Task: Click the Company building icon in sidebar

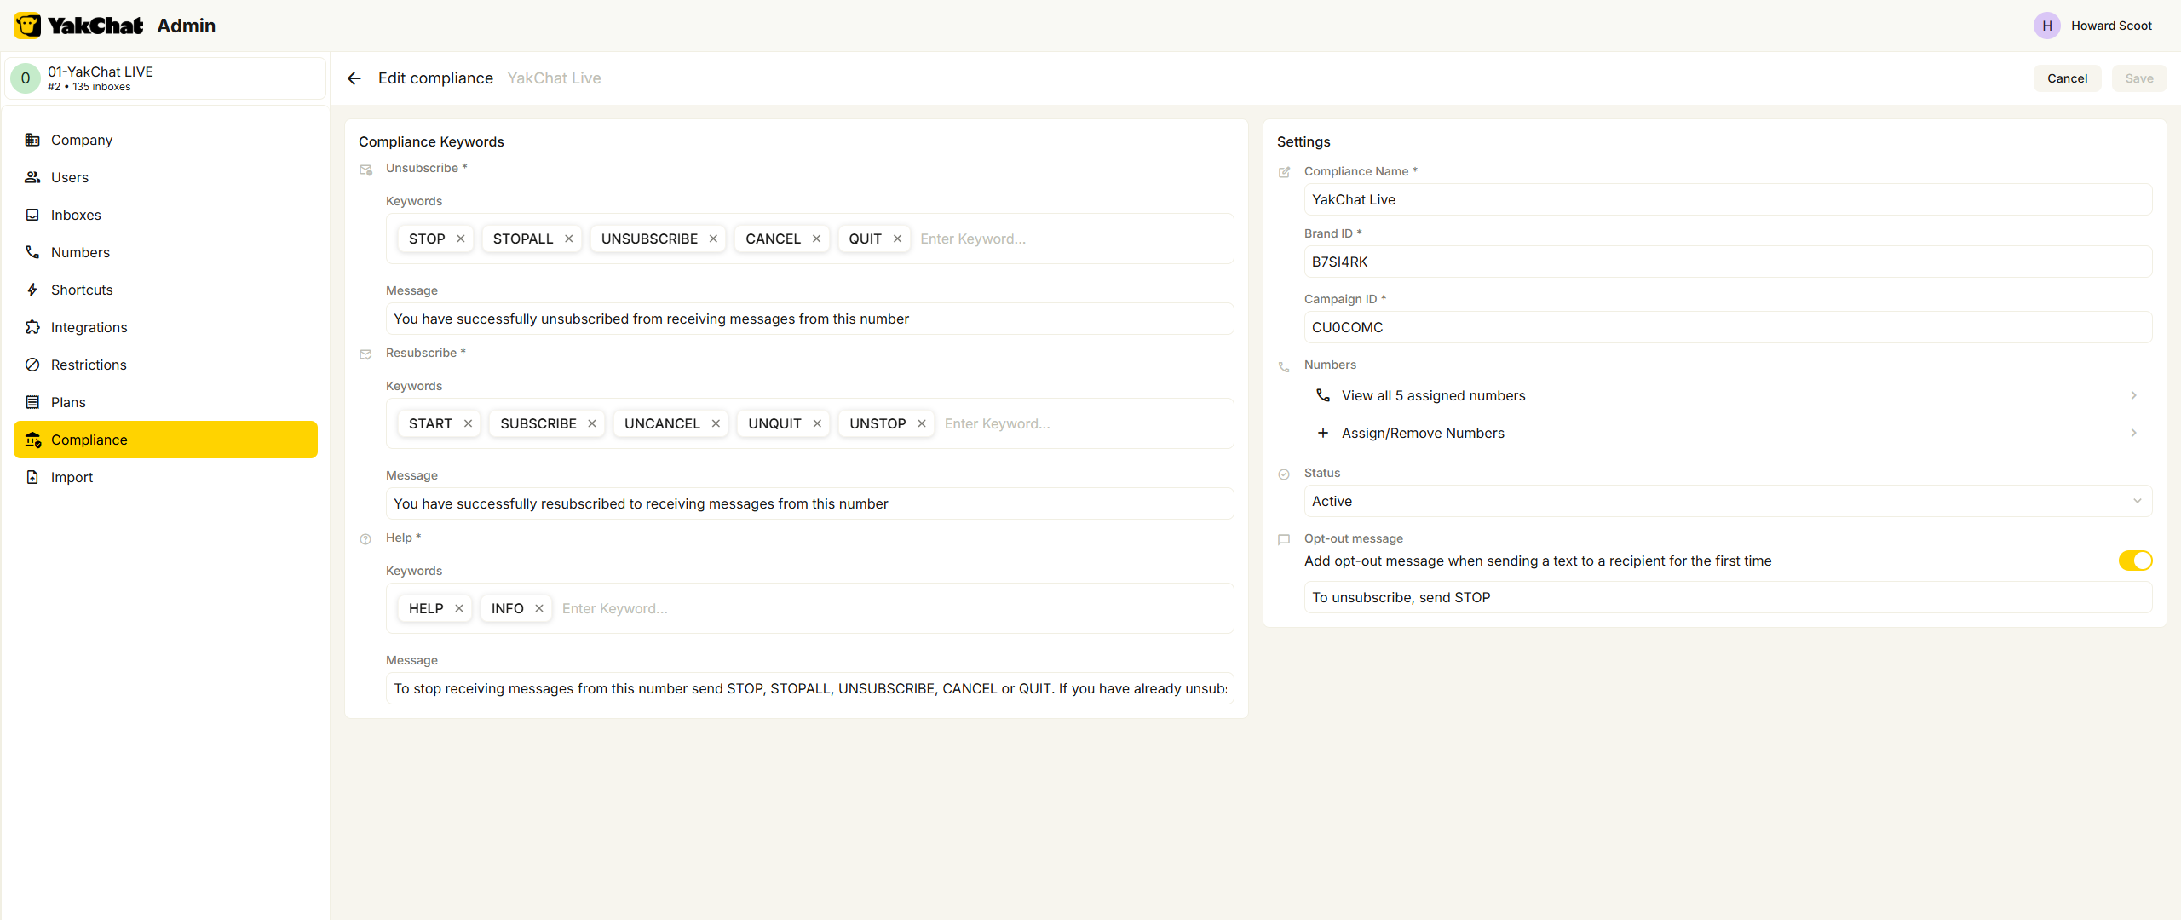Action: 32,140
